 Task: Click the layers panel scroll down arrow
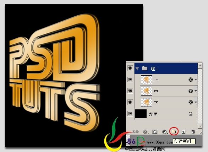click(x=200, y=126)
